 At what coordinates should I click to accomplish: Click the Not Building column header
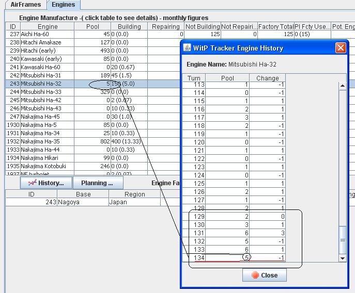click(x=203, y=26)
